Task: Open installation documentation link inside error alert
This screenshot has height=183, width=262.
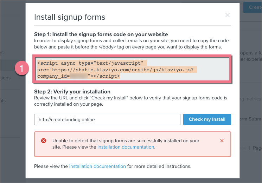Action: pos(126,147)
